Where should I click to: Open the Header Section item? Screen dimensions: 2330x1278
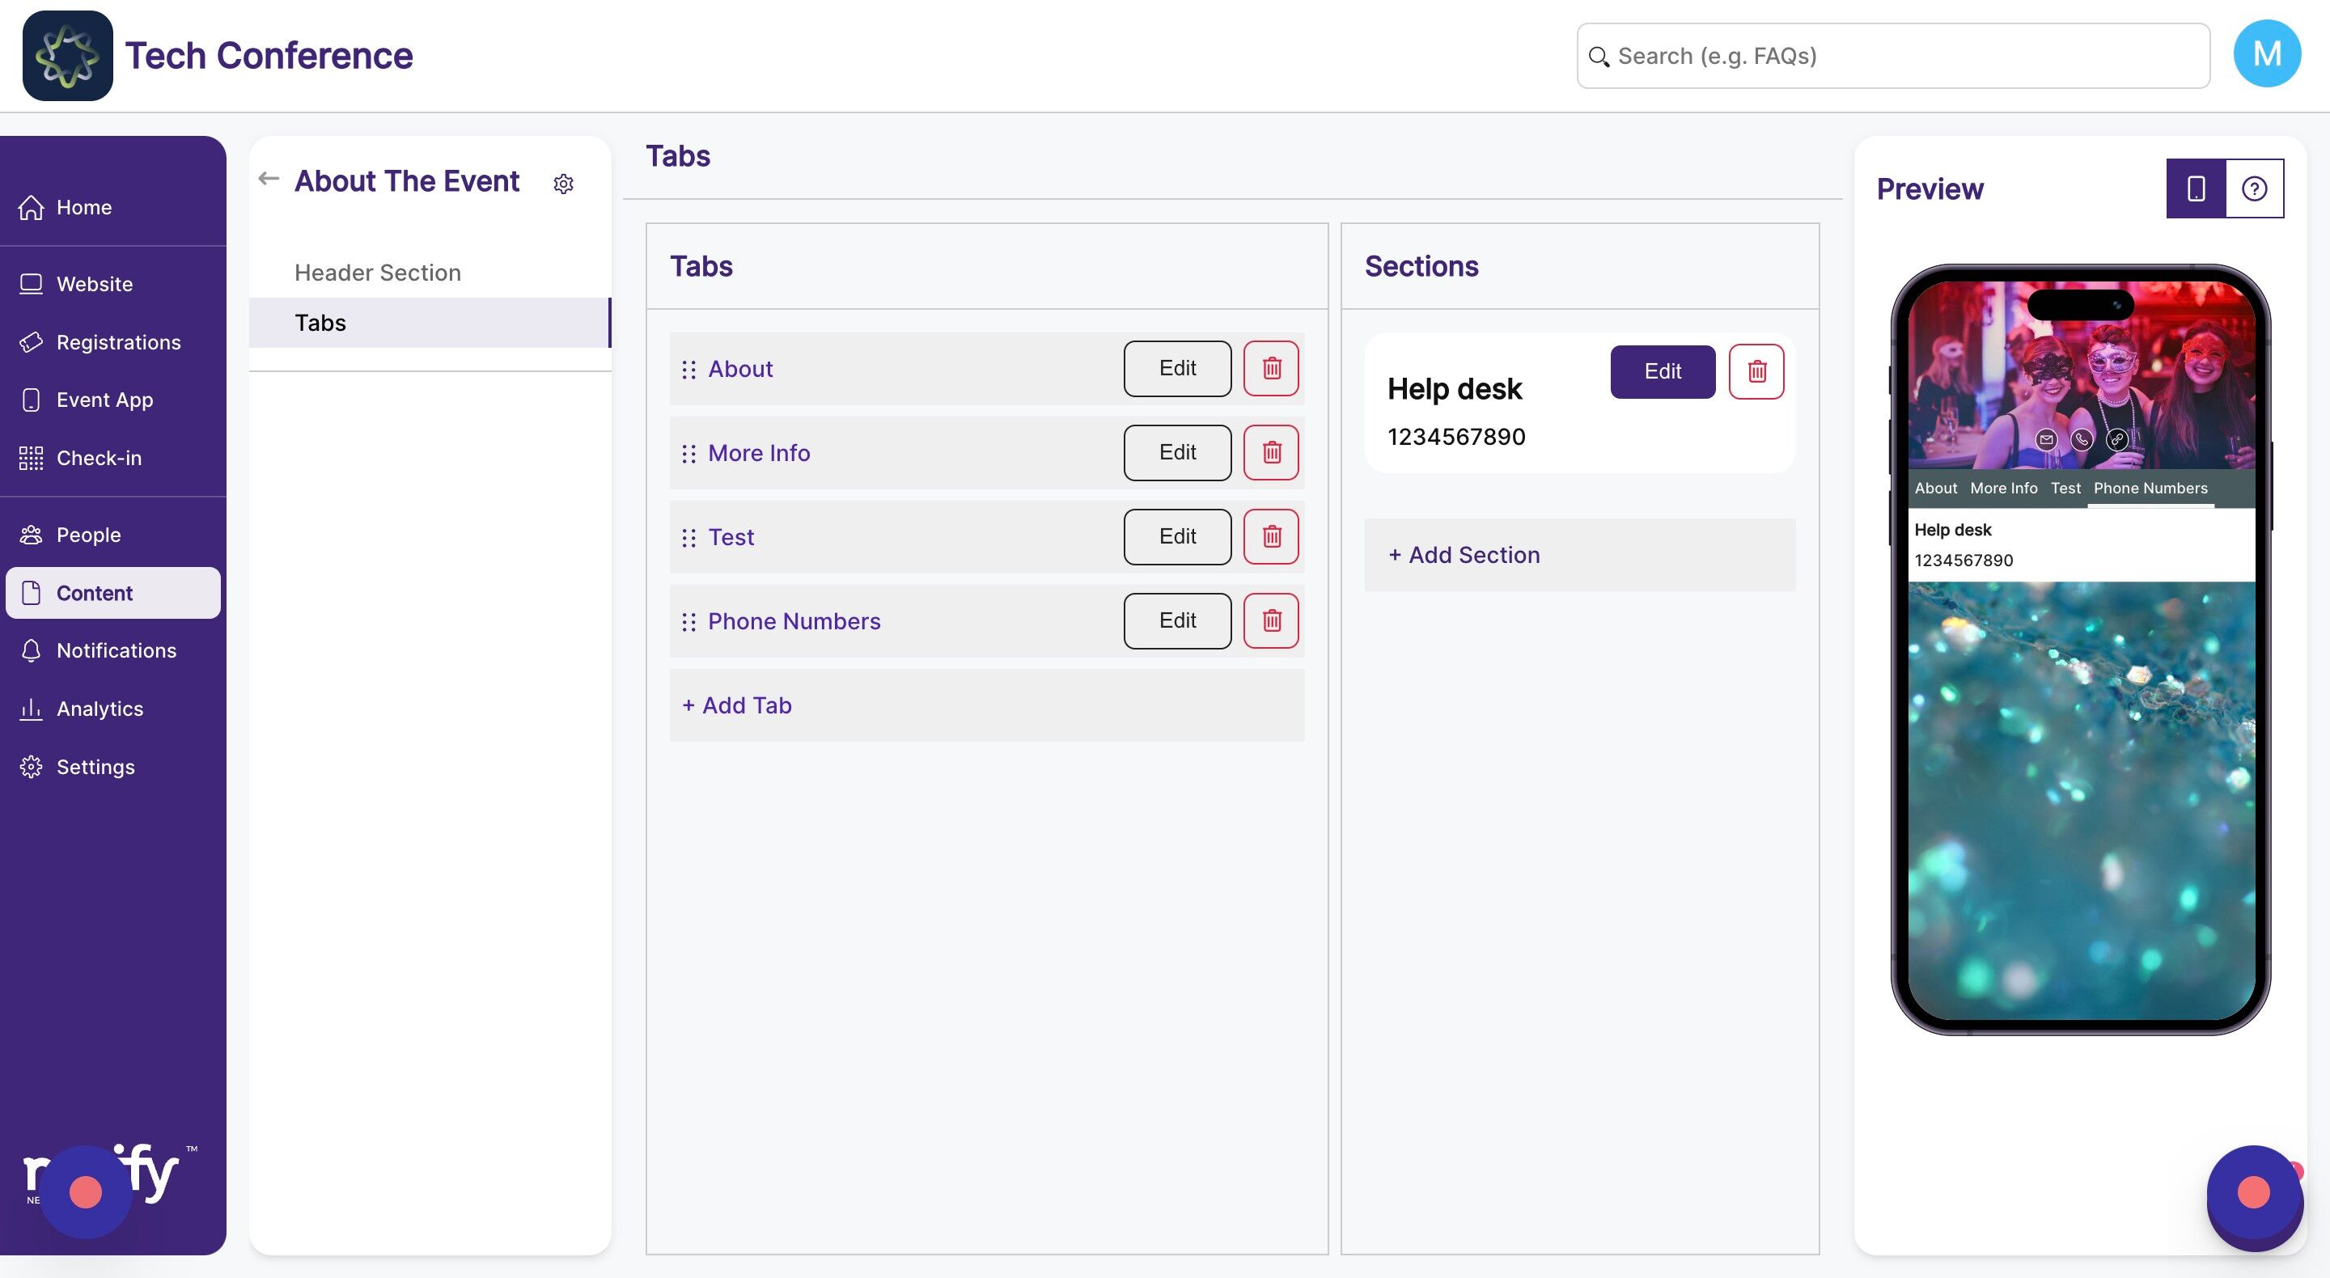377,273
